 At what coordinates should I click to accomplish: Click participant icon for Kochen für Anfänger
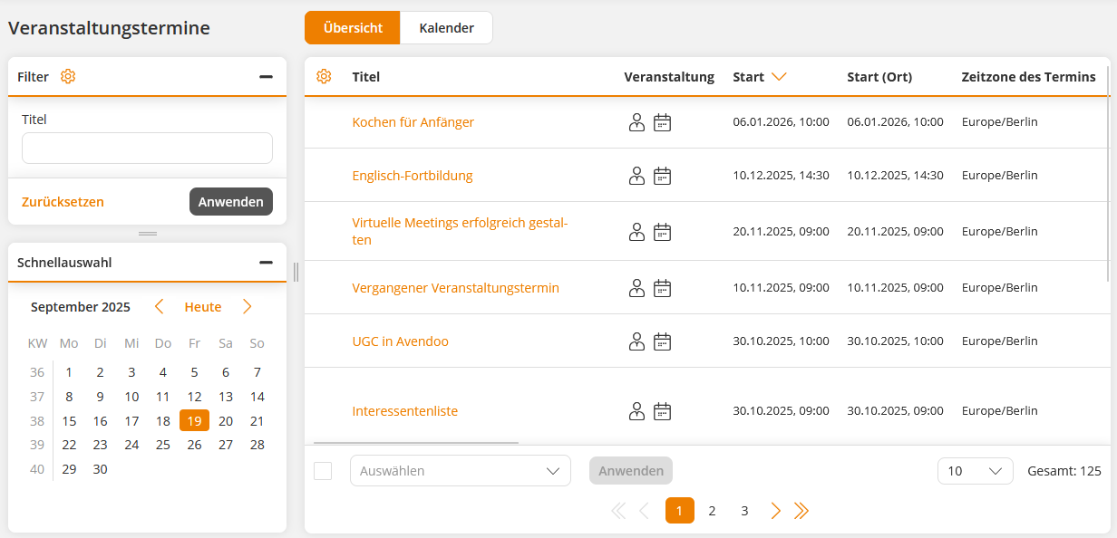click(636, 122)
